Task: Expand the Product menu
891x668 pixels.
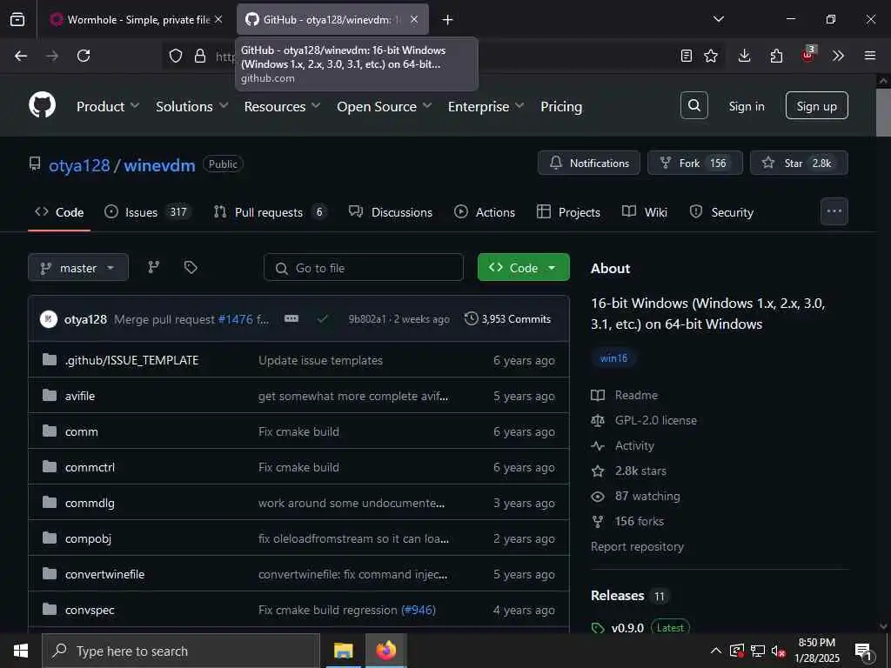Action: 108,106
